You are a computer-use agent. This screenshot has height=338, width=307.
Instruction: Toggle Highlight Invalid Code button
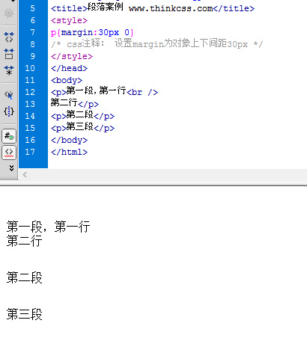click(x=9, y=153)
